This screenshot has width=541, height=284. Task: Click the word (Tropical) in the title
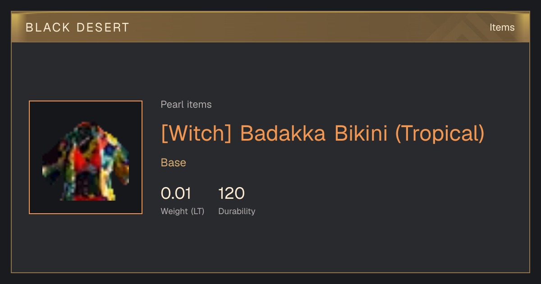pos(440,133)
